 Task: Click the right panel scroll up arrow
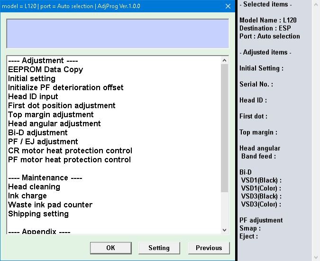pos(316,4)
